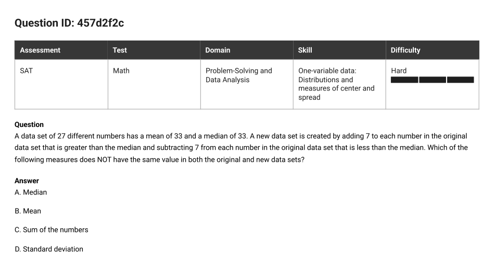The width and height of the screenshot is (494, 271).
Task: Select answer choice A. Median
Action: pyautogui.click(x=31, y=192)
